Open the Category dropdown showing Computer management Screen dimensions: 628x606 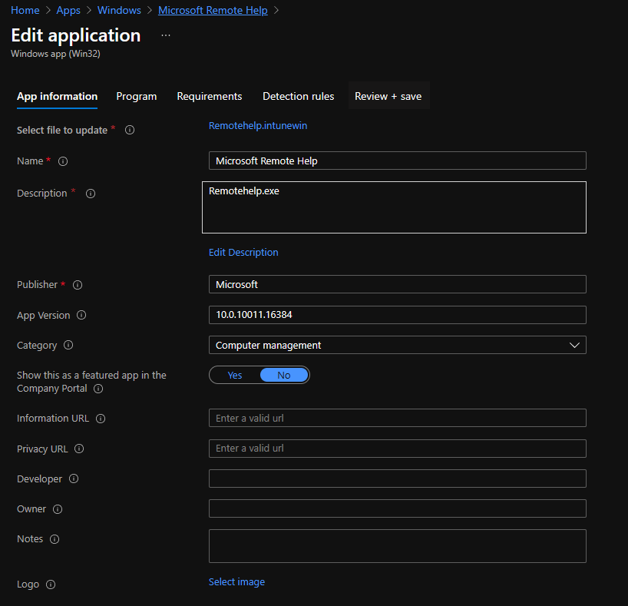click(398, 345)
